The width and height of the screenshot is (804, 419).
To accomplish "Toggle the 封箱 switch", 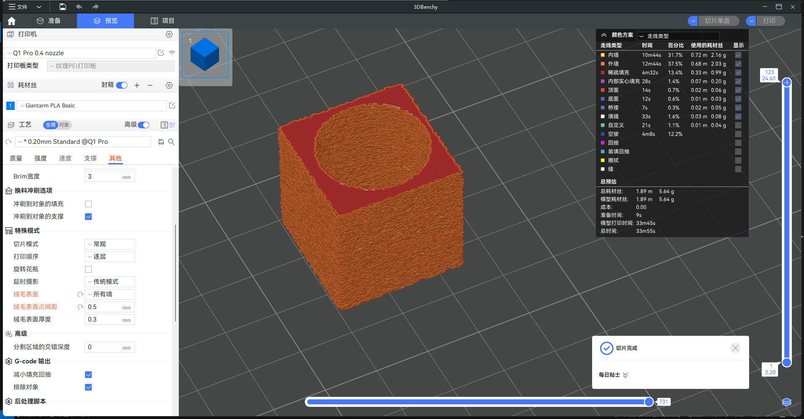I will [x=122, y=85].
